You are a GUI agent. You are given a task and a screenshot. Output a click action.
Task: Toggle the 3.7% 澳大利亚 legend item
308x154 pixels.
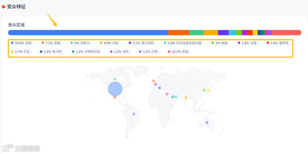(x=141, y=43)
